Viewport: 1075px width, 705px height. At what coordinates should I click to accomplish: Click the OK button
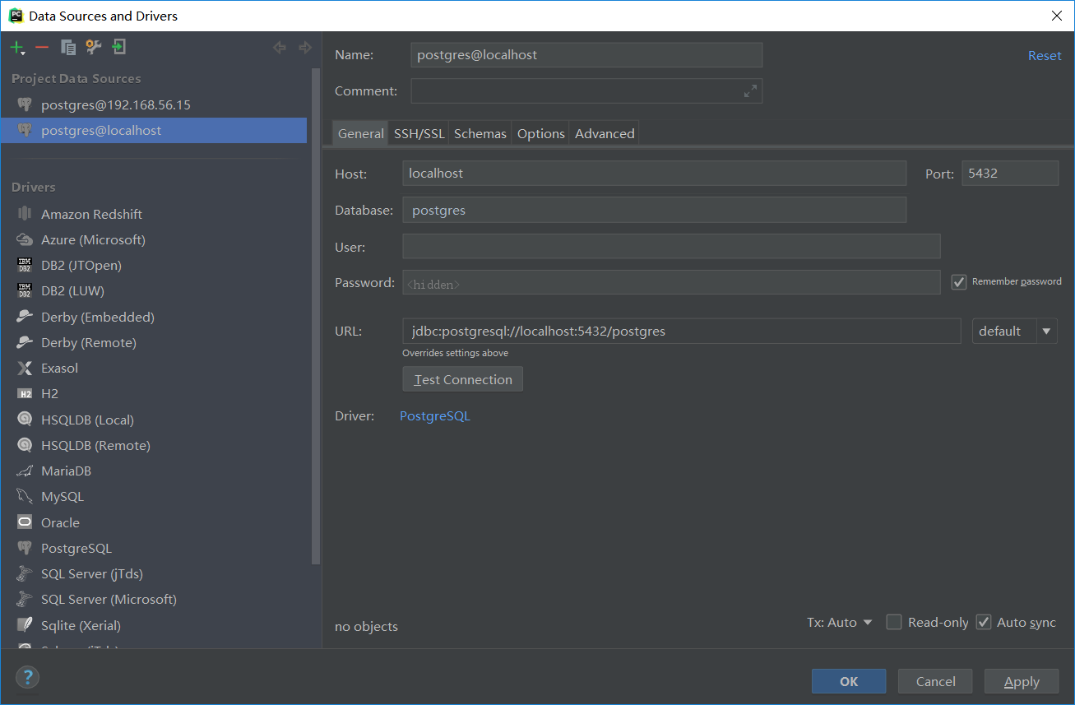849,681
